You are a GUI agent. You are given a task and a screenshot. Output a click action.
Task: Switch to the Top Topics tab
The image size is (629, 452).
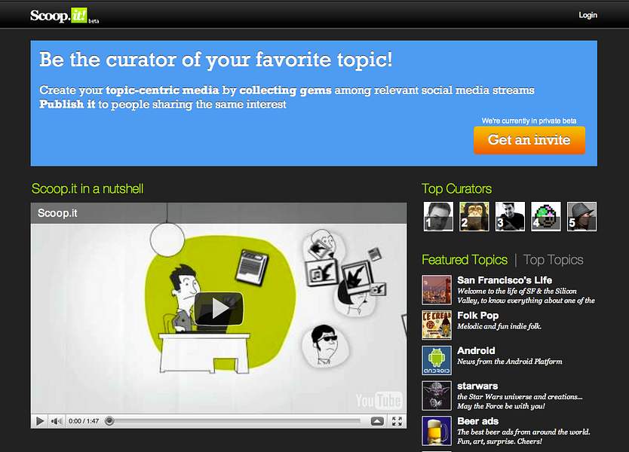553,260
